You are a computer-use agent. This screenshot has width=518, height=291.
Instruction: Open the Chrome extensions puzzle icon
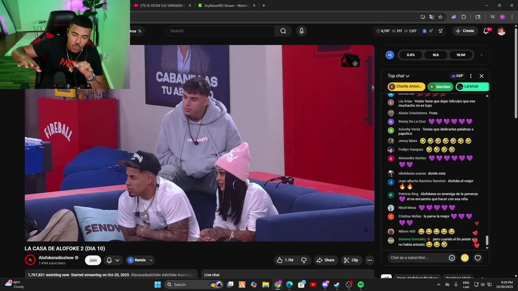tap(464, 17)
